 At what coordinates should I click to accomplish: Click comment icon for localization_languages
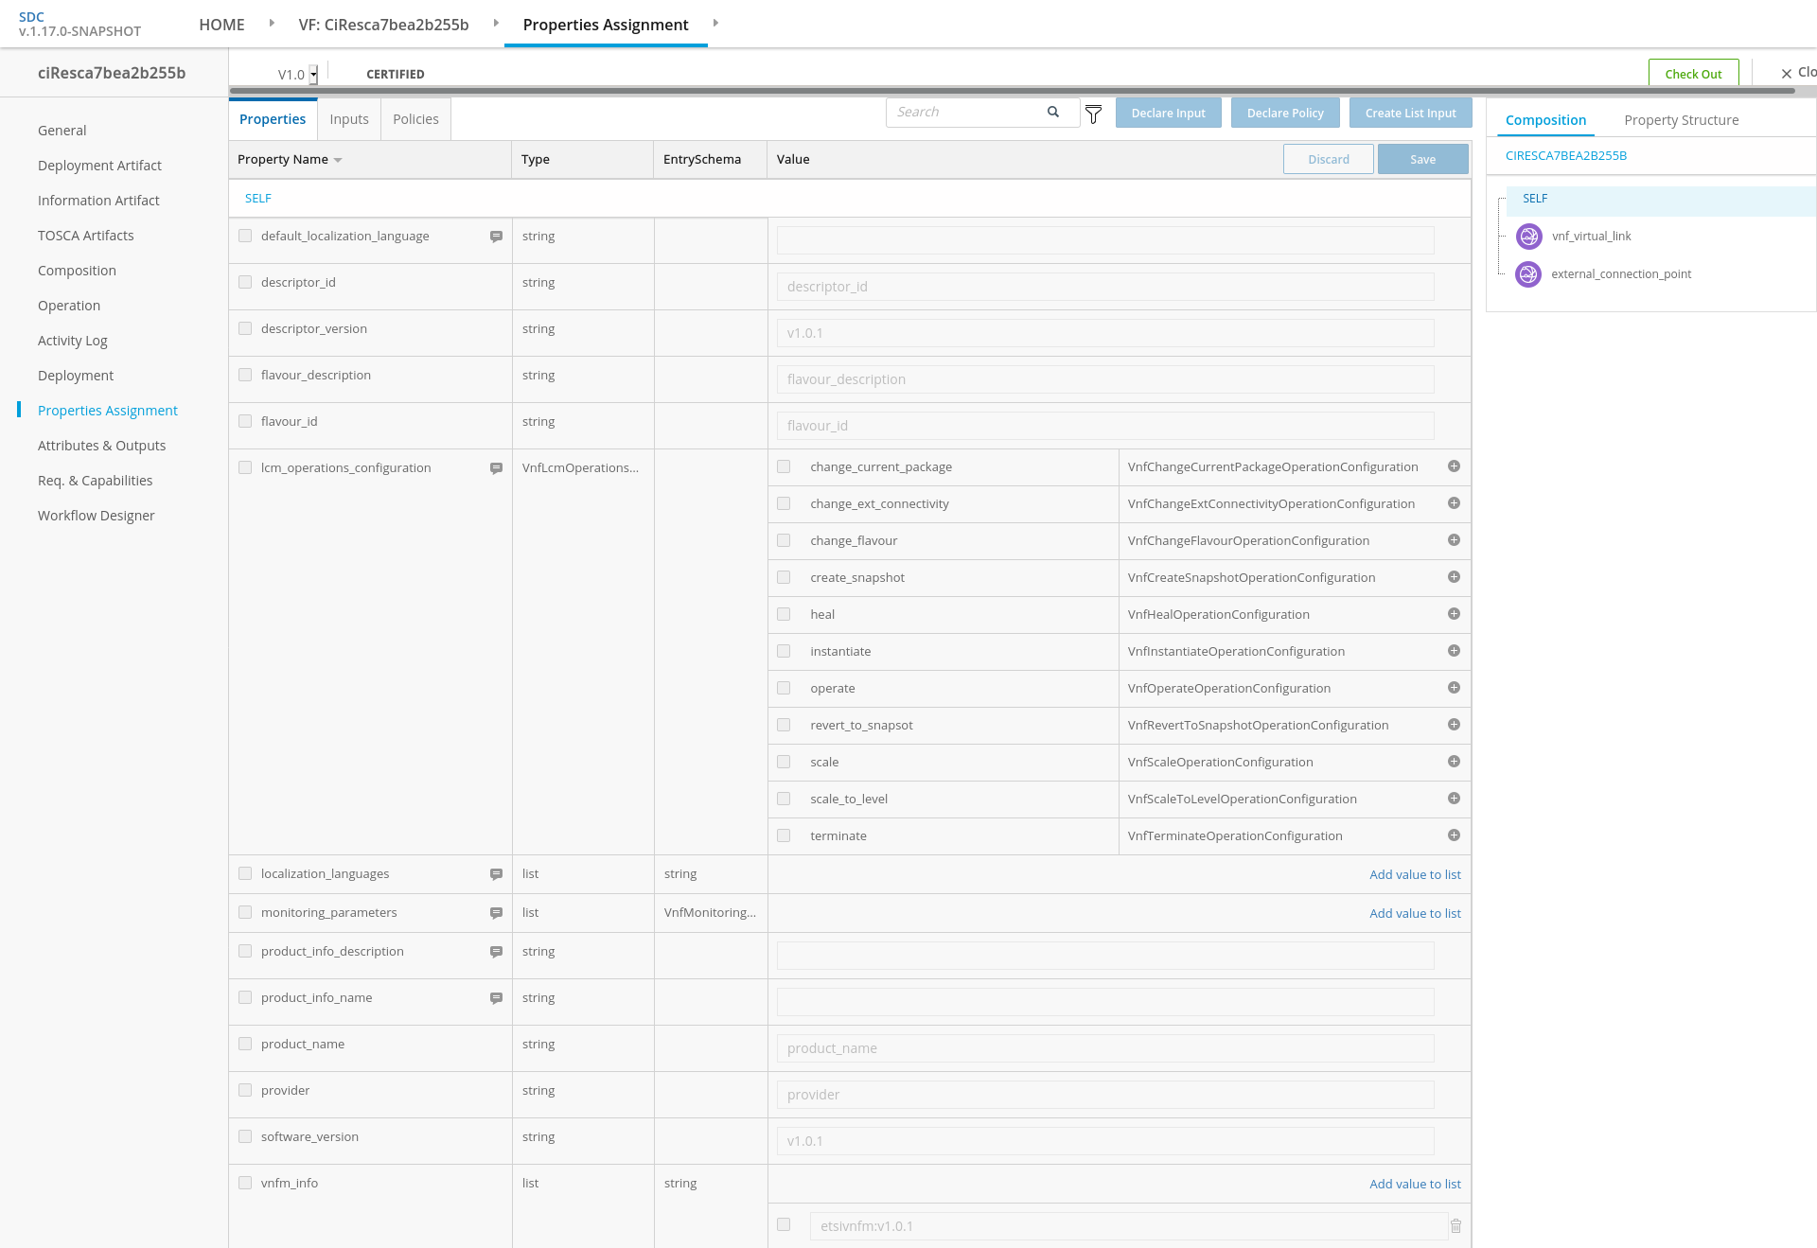(496, 874)
